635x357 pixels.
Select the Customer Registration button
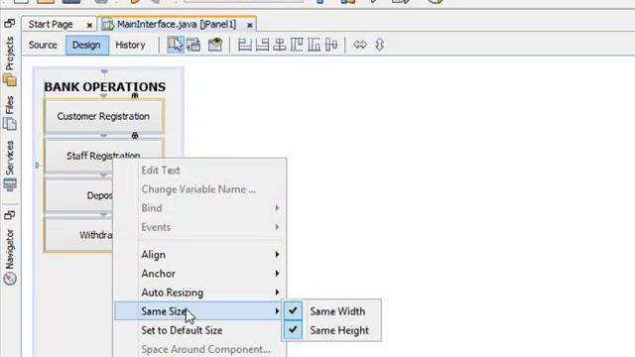103,116
